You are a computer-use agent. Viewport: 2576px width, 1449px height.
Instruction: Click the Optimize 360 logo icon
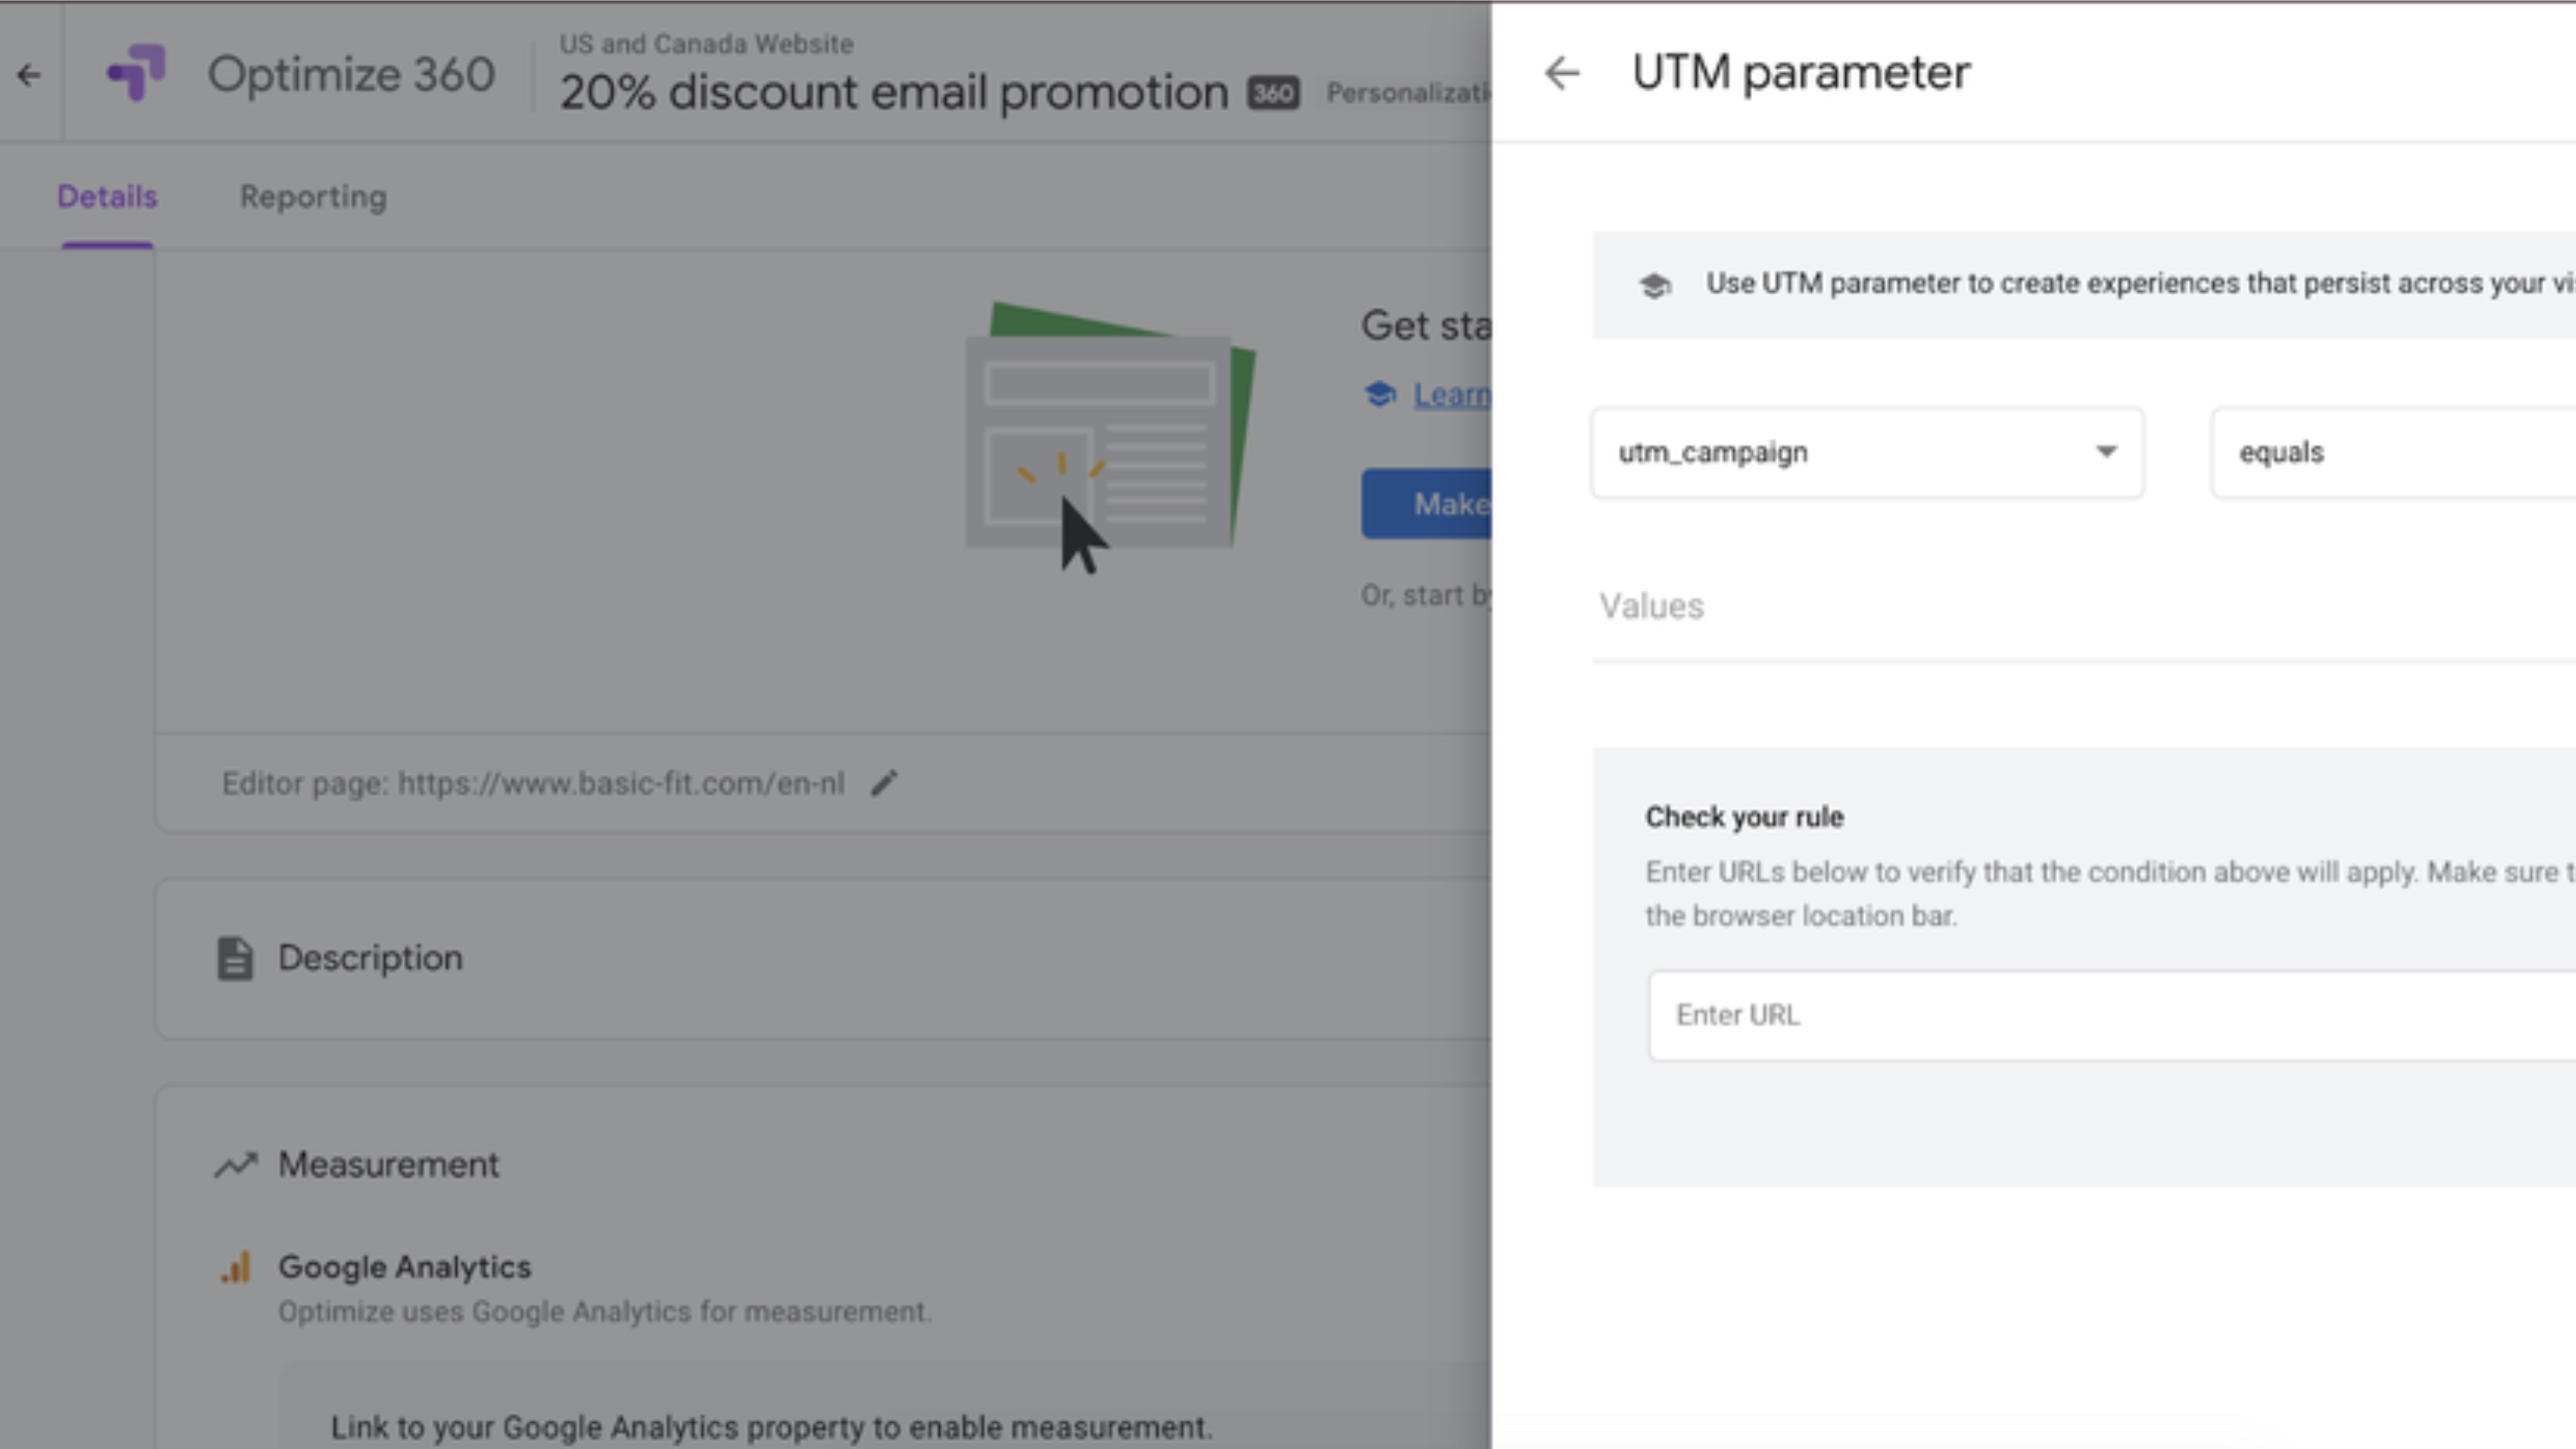(137, 72)
